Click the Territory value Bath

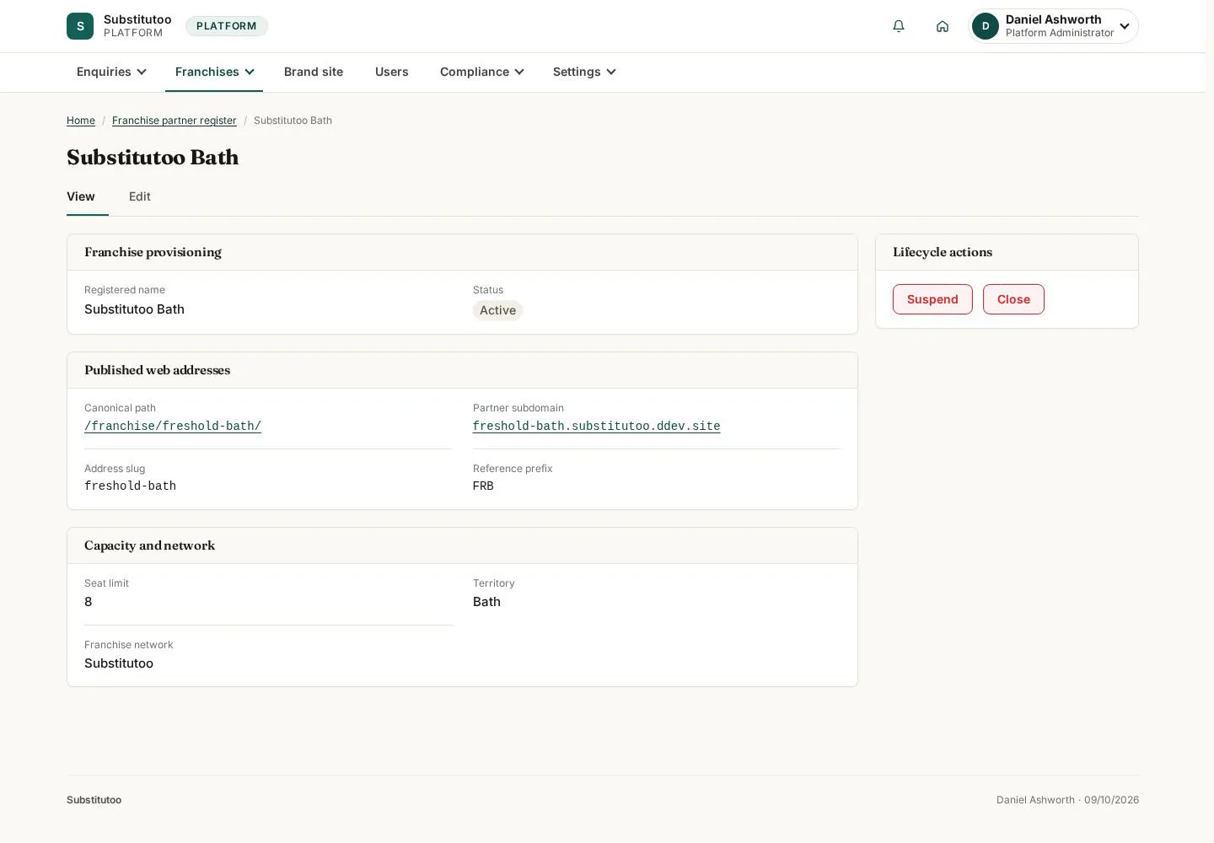point(486,602)
